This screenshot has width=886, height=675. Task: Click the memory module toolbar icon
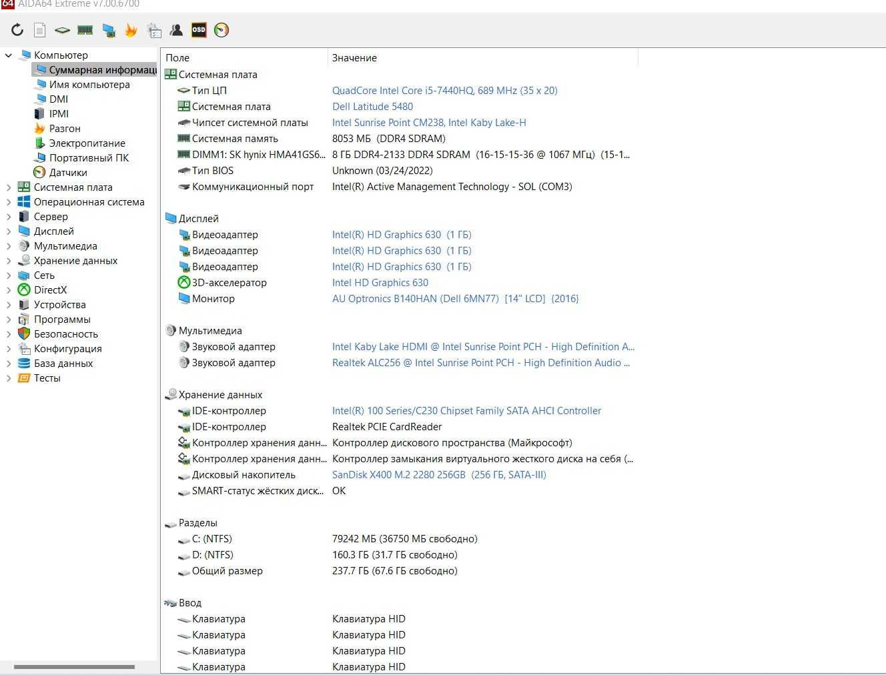pos(85,29)
